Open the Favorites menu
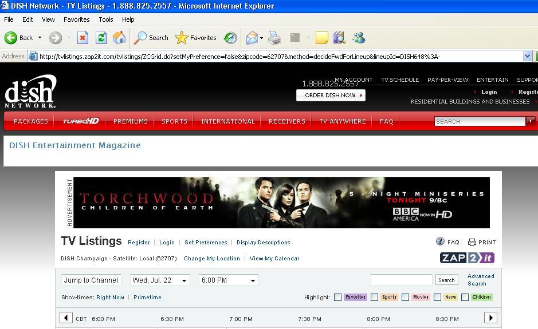Screen dimensions: 538x329 pos(77,19)
